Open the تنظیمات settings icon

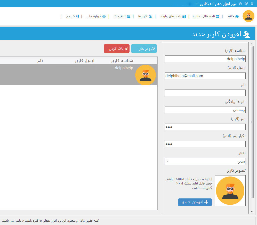pyautogui.click(x=128, y=16)
